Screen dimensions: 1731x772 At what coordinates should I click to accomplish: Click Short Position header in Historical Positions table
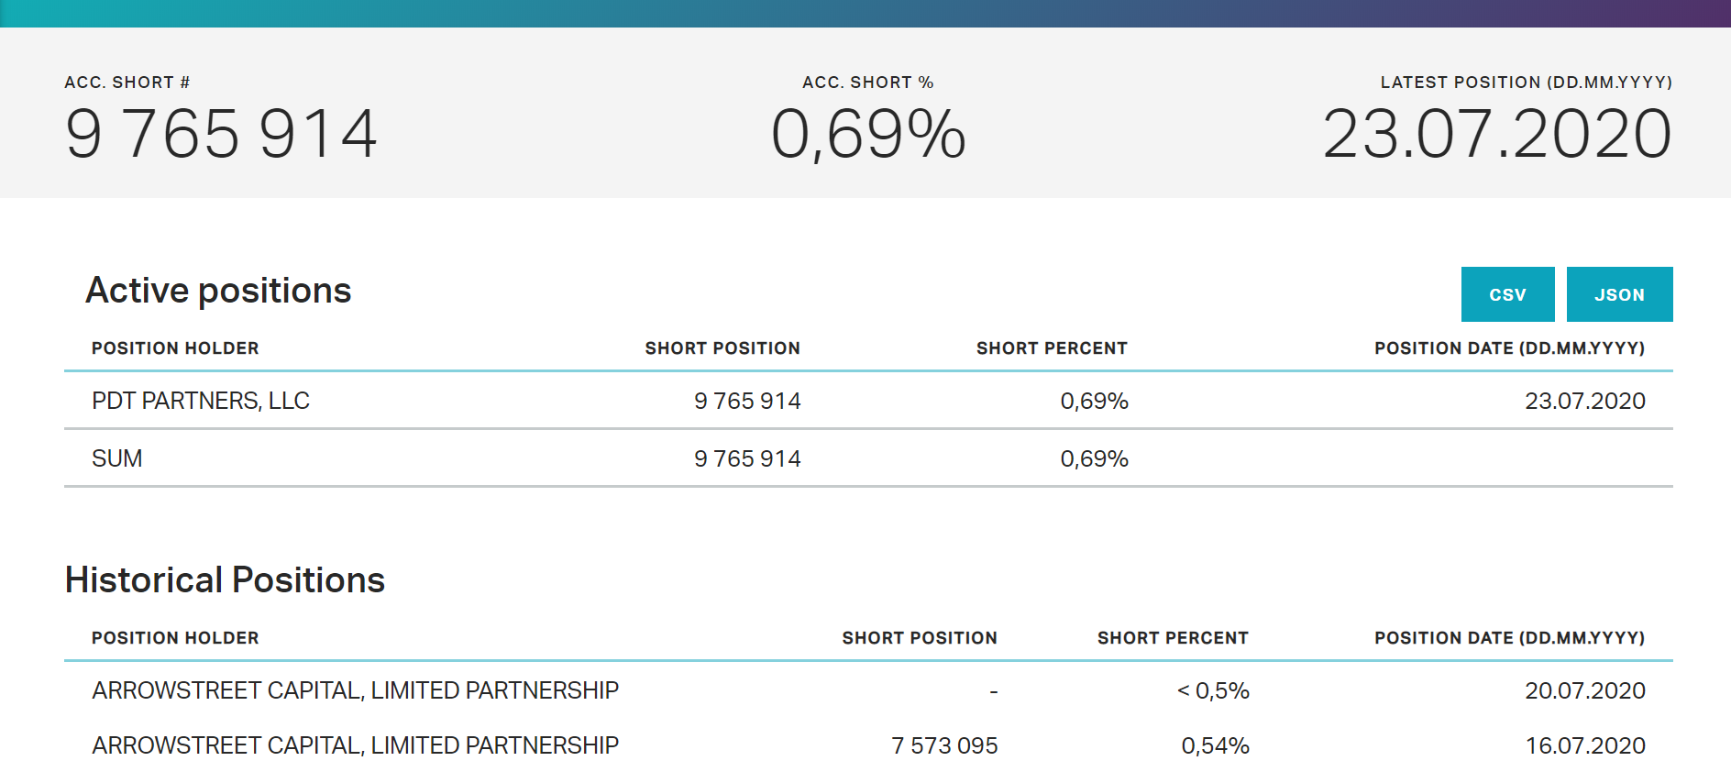920,638
